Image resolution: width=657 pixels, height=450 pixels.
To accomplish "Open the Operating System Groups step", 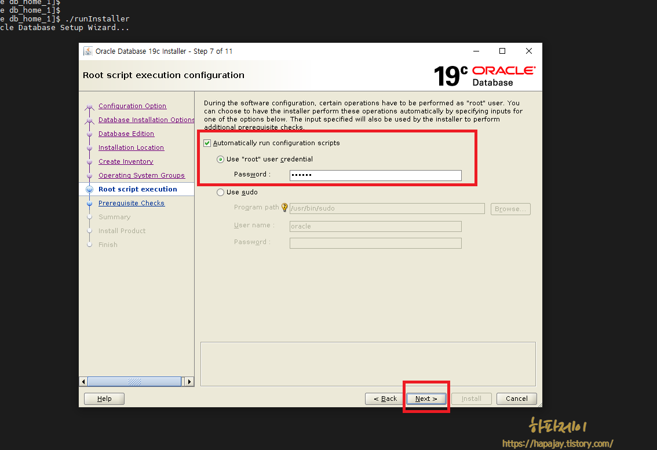I will (x=141, y=175).
